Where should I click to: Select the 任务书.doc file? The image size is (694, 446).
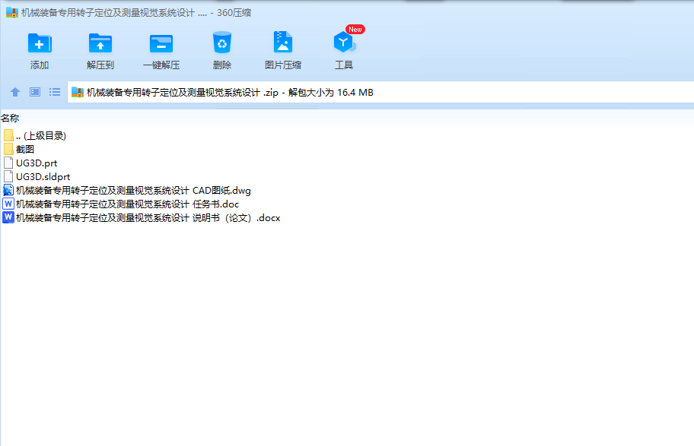click(121, 204)
